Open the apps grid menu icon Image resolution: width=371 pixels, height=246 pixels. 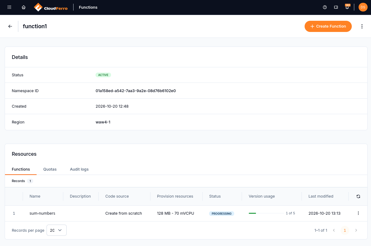coord(10,7)
